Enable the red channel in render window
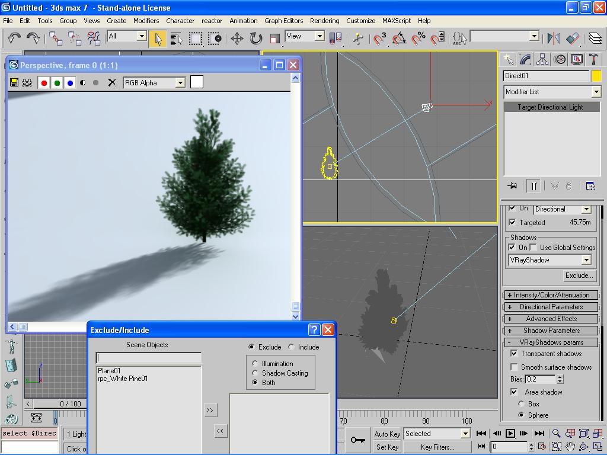This screenshot has height=455, width=607. point(43,83)
